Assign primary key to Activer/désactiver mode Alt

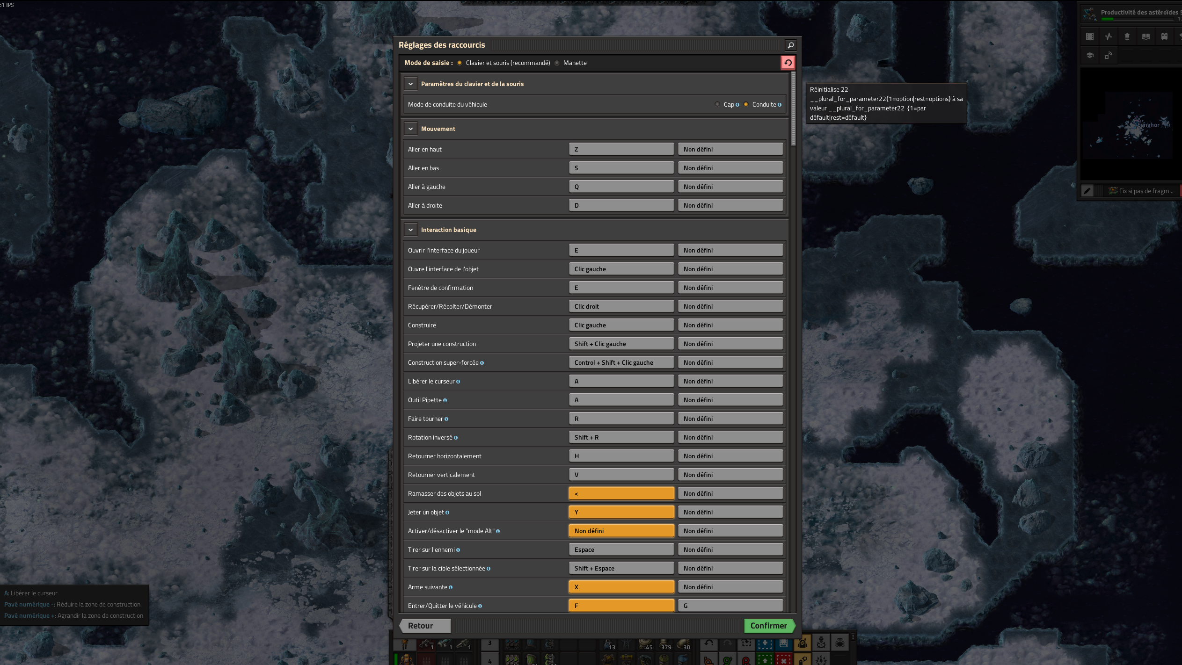tap(621, 531)
